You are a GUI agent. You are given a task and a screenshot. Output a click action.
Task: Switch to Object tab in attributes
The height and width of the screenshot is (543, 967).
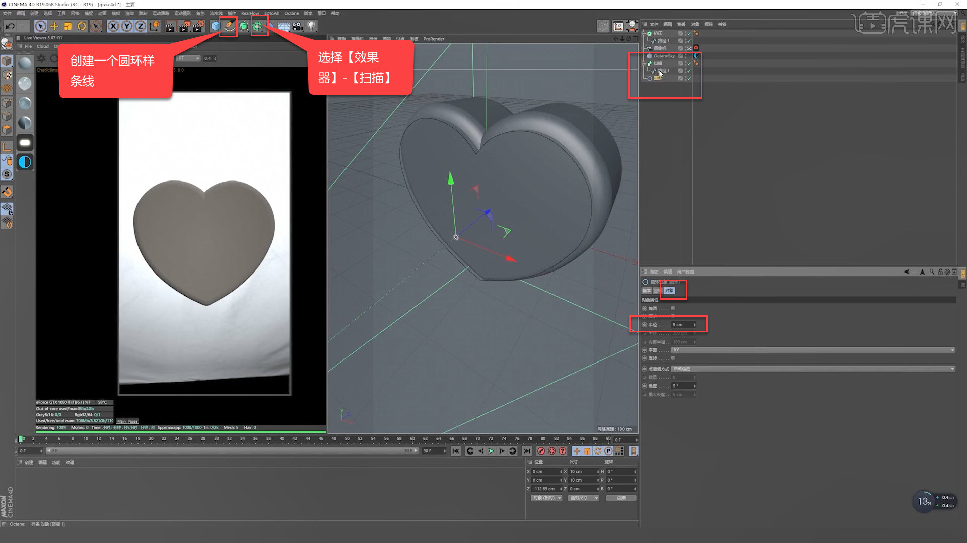[x=669, y=291]
